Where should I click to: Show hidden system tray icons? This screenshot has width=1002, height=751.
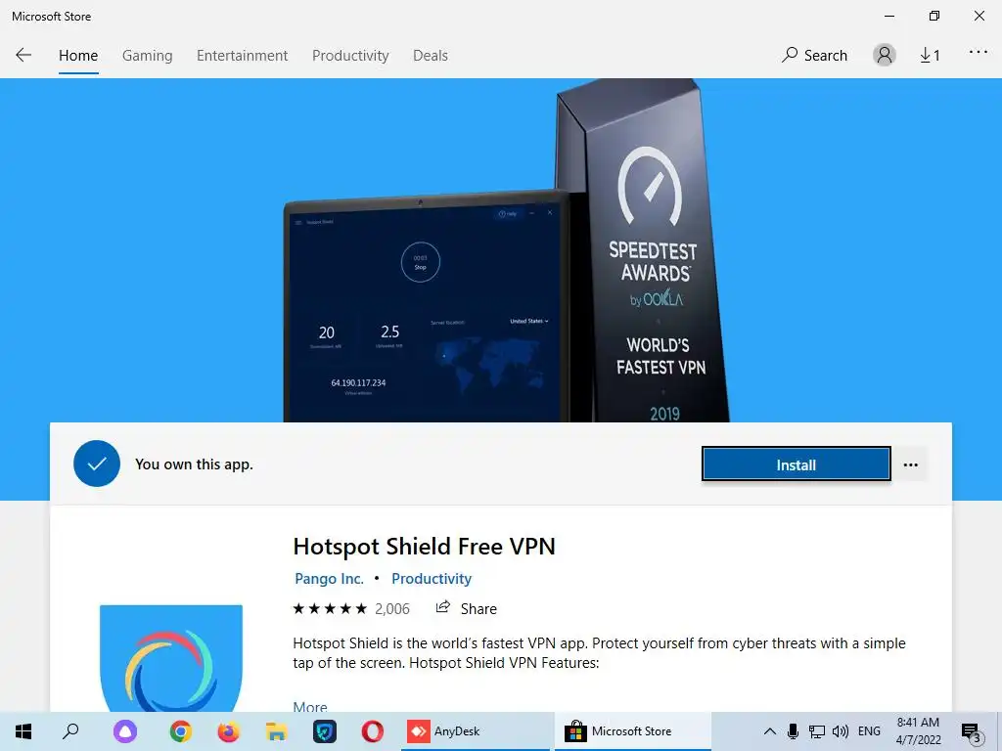(770, 731)
